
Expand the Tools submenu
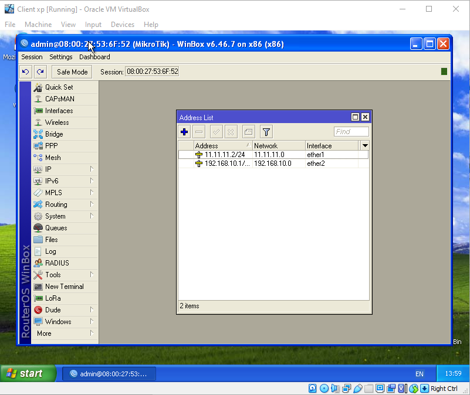[65, 275]
